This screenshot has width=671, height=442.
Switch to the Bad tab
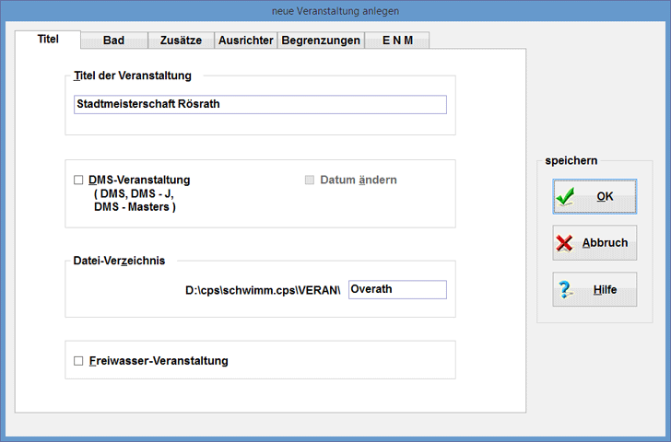tap(114, 41)
